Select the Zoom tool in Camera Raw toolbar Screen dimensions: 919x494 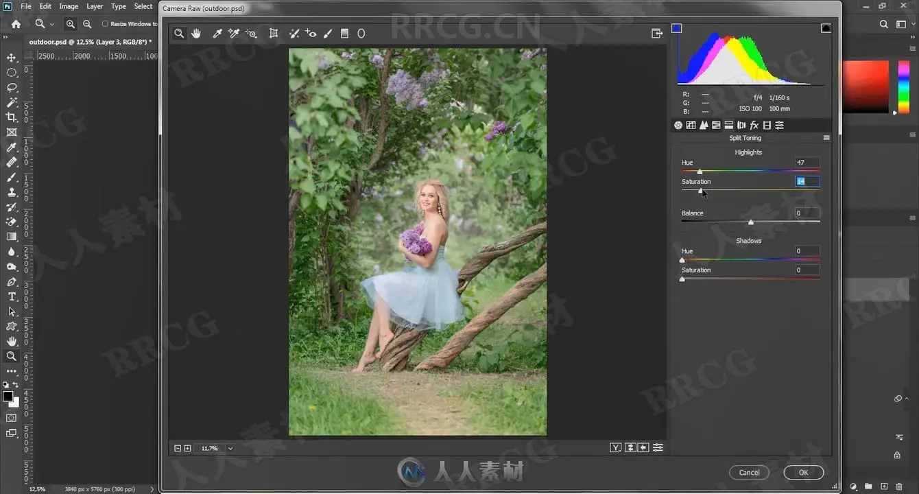point(179,33)
